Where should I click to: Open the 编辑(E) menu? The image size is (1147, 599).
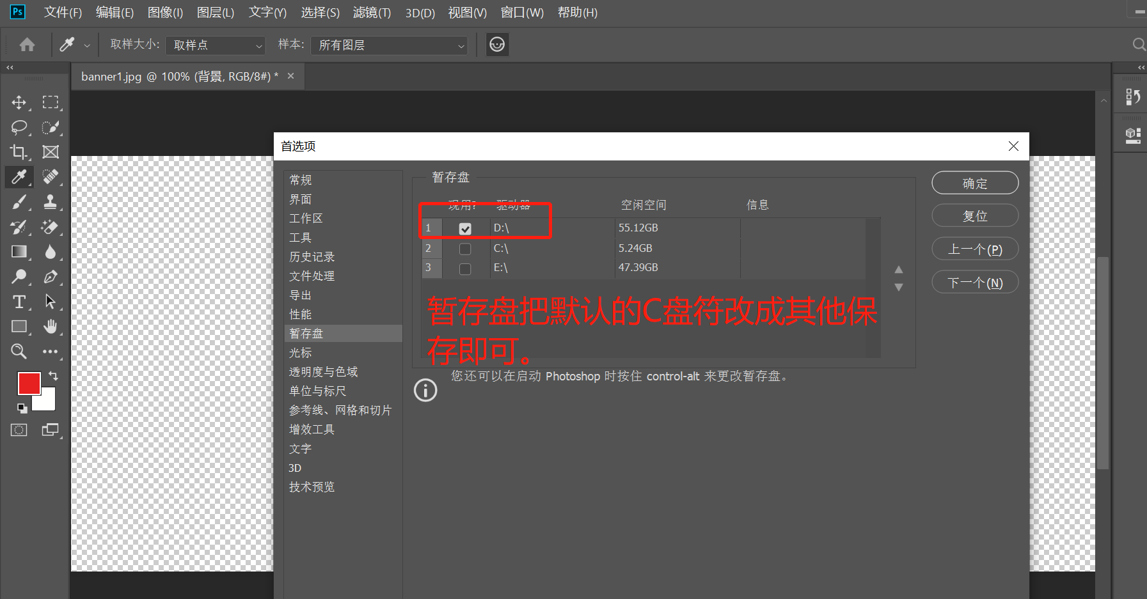click(x=115, y=13)
